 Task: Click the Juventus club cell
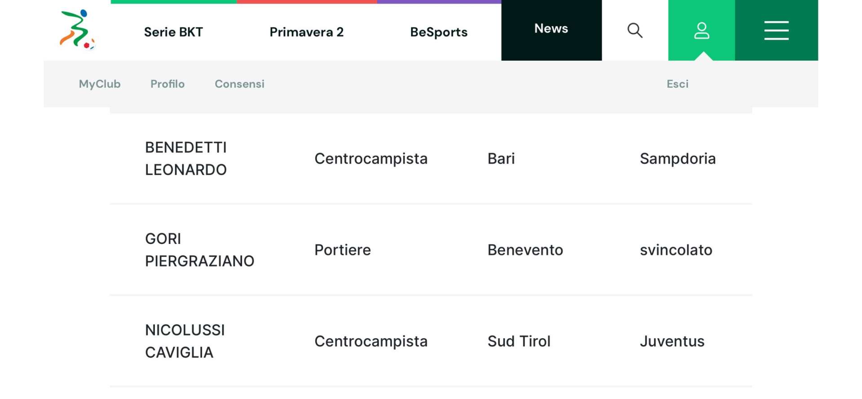pyautogui.click(x=672, y=341)
